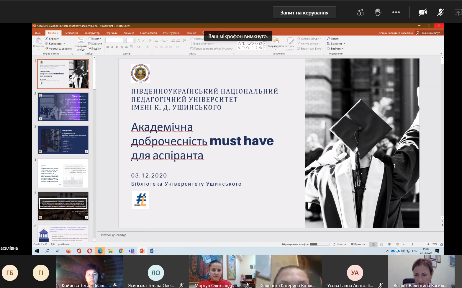Open the slide sorter view icon
Image resolution: width=462 pixels, height=288 pixels.
tap(381, 244)
